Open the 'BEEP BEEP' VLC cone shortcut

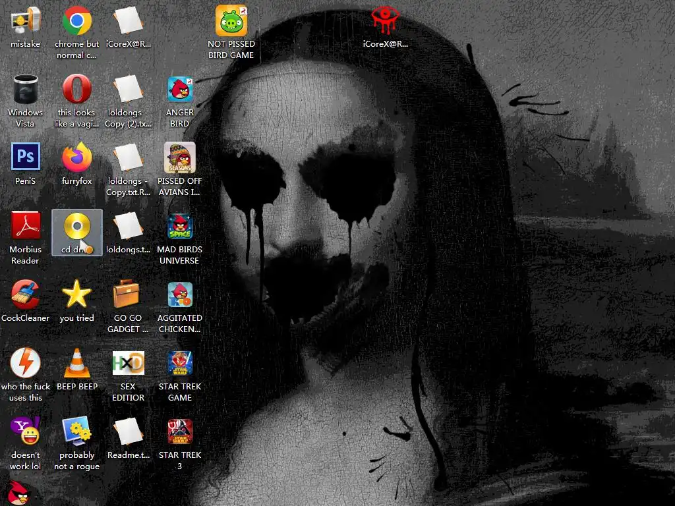click(x=77, y=363)
